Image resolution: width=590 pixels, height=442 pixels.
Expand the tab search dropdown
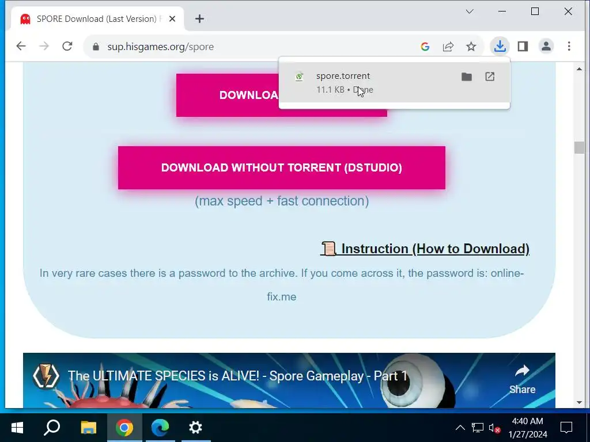coord(470,12)
